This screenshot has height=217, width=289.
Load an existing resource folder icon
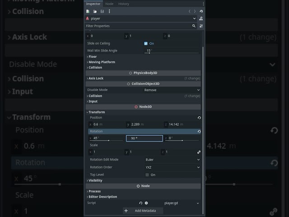click(x=95, y=11)
